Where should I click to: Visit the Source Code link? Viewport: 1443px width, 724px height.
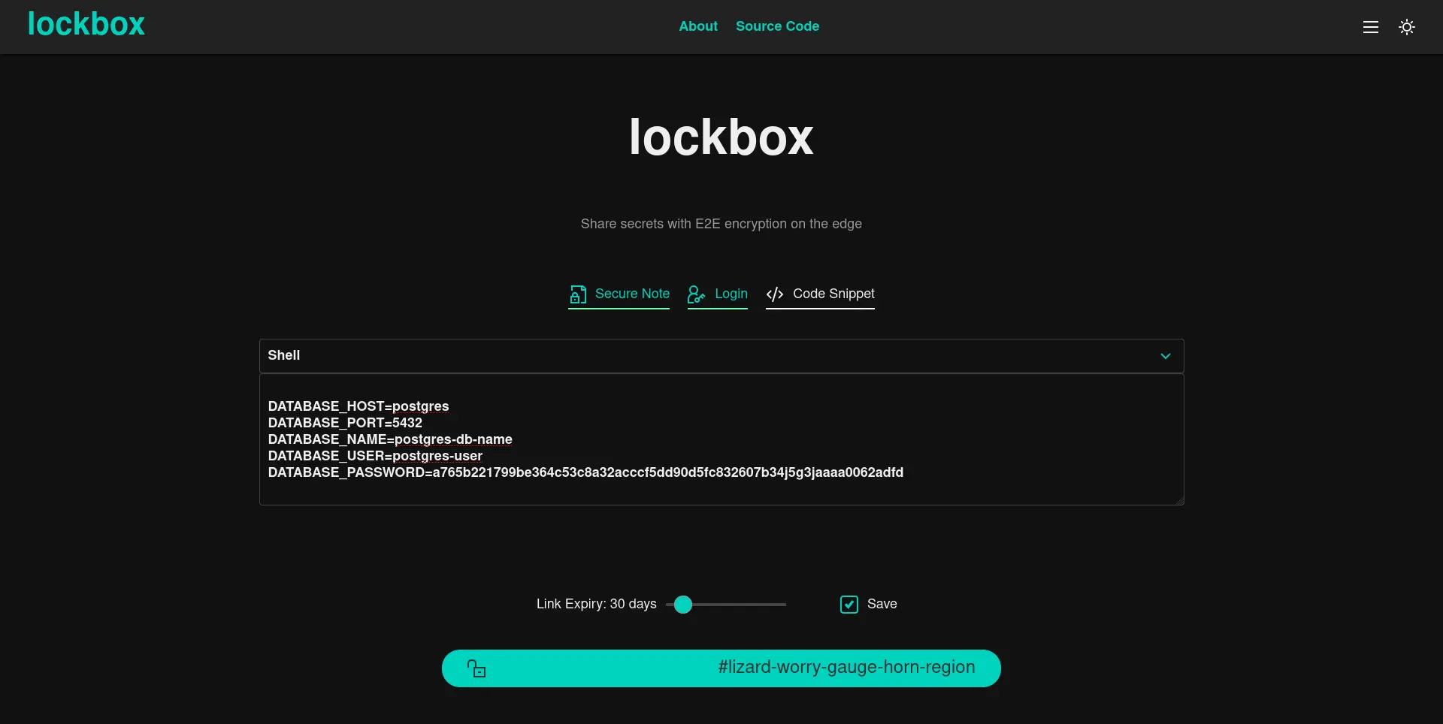pos(777,26)
